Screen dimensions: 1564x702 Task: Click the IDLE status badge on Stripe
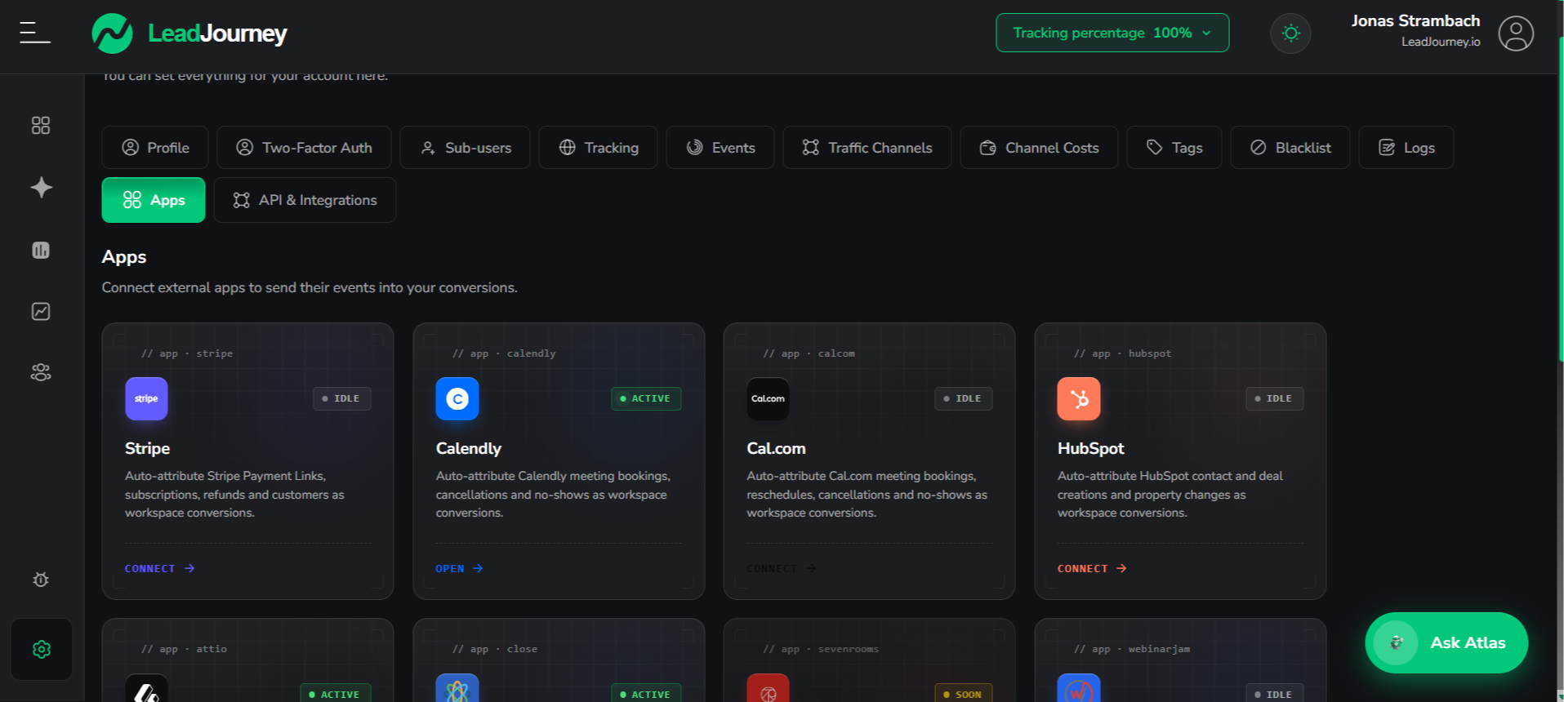[342, 398]
